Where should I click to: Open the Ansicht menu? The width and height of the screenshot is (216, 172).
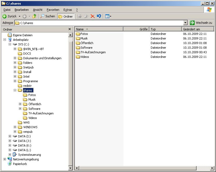pyautogui.click(x=38, y=10)
